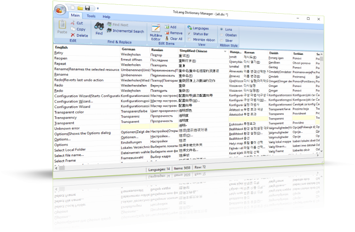Open the Languages dialog
The width and height of the screenshot is (355, 232).
point(198,28)
